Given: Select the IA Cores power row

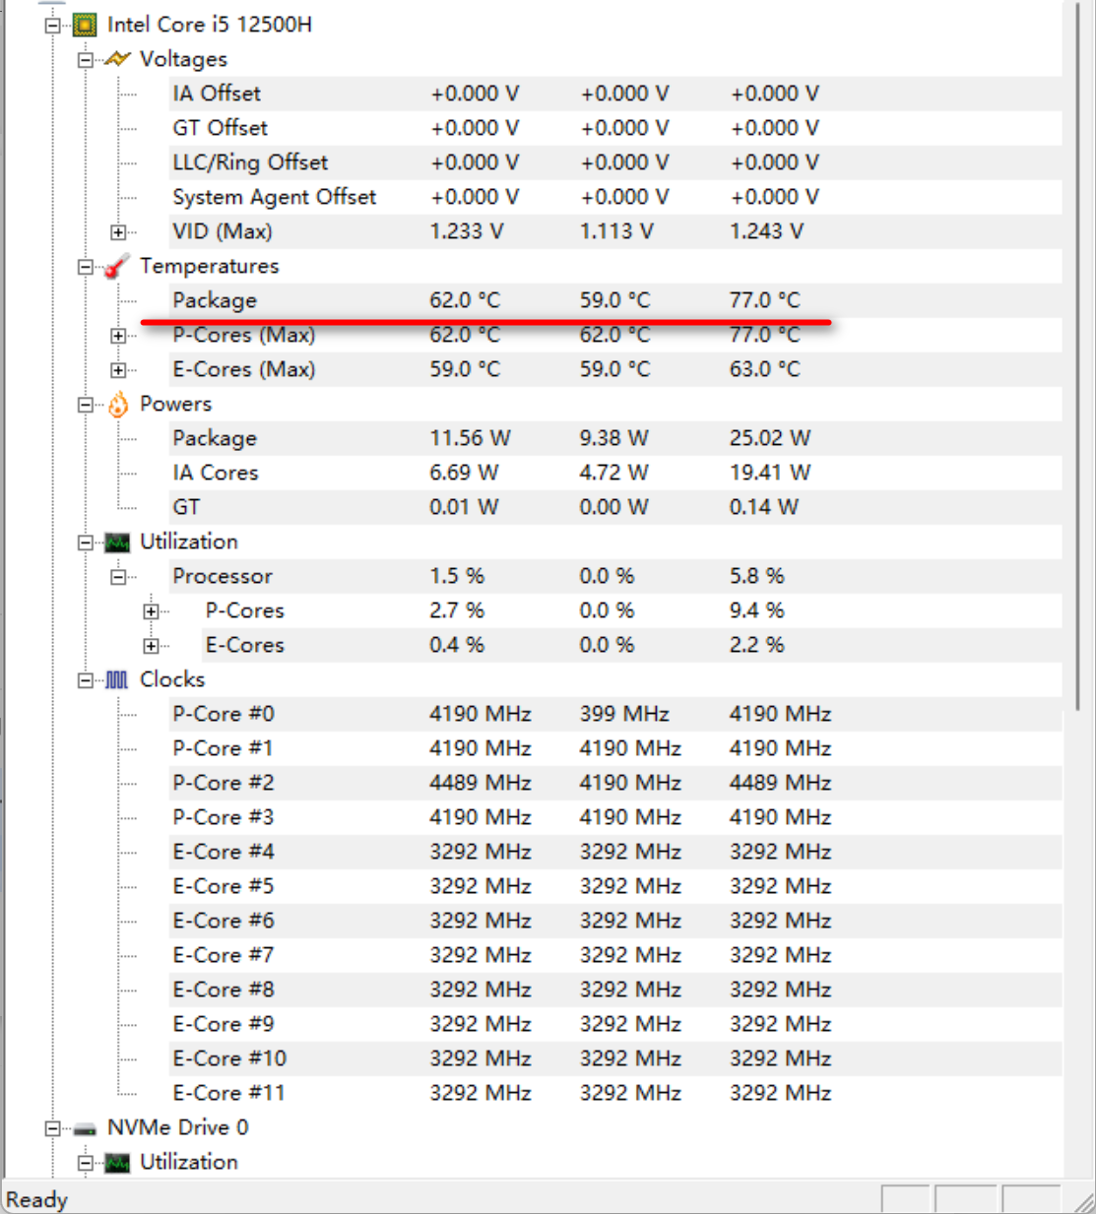Looking at the screenshot, I should pyautogui.click(x=616, y=473).
